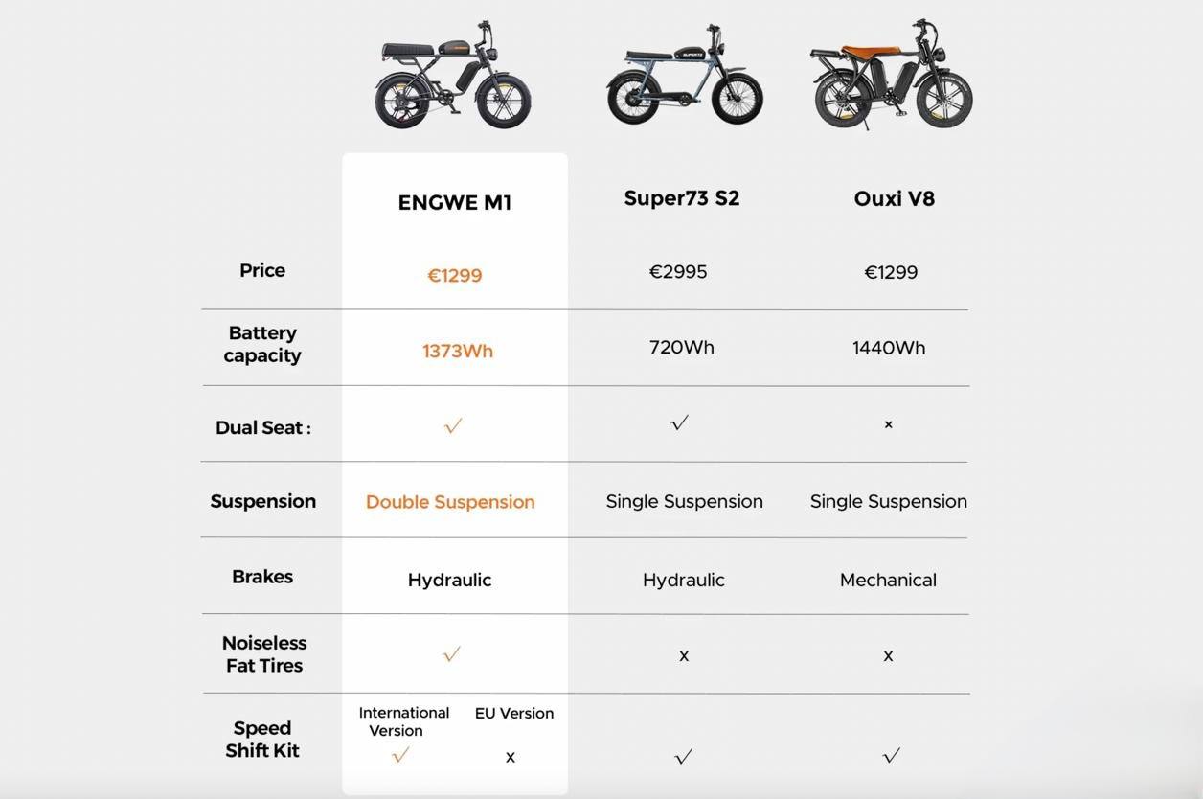Click the International Version Speed Shift checkmark
1203x799 pixels.
[400, 755]
